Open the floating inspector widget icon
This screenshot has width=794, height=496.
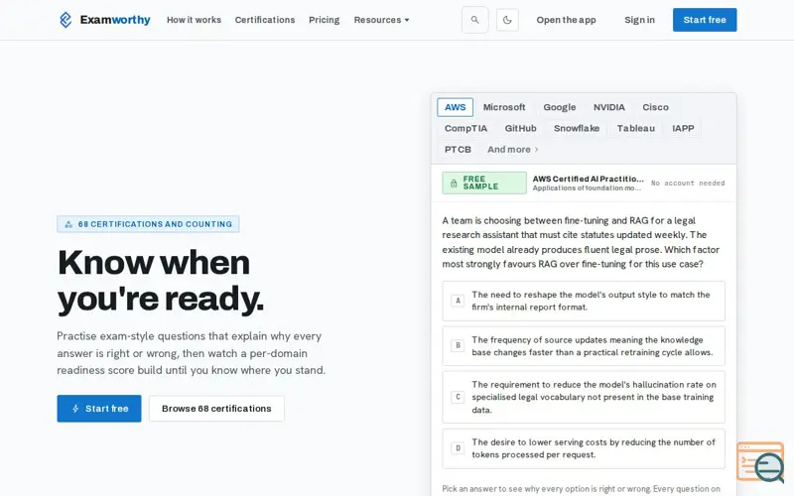(x=760, y=462)
